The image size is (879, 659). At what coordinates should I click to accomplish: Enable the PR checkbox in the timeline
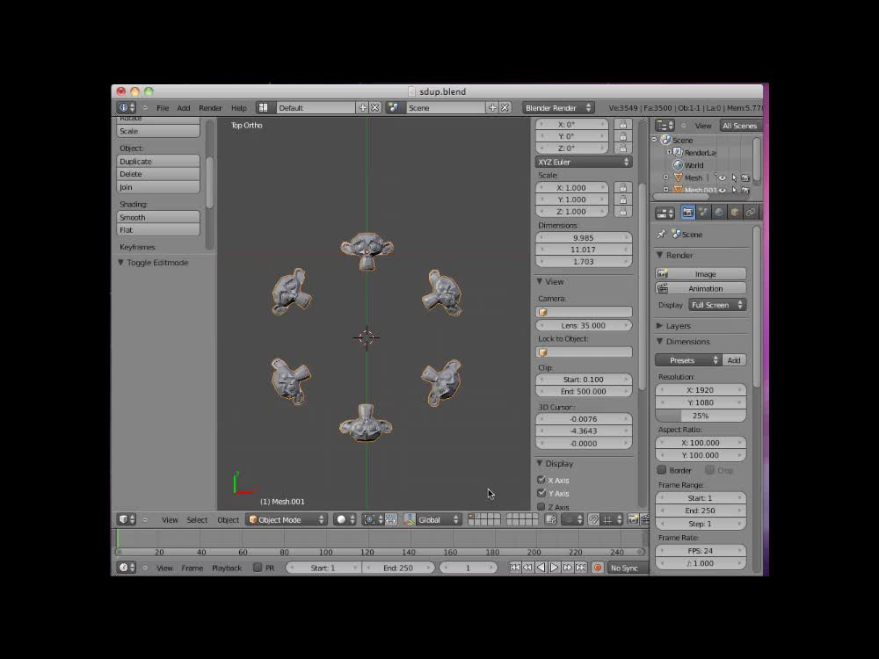(x=259, y=568)
